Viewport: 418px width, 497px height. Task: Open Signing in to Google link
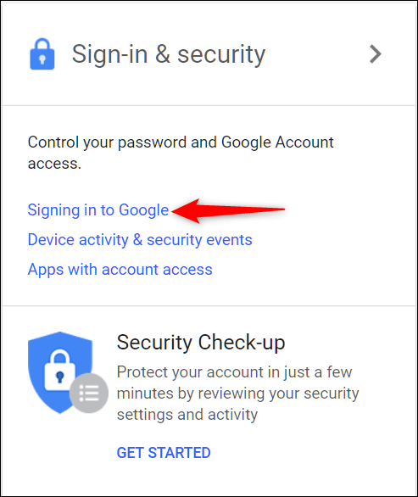point(98,209)
